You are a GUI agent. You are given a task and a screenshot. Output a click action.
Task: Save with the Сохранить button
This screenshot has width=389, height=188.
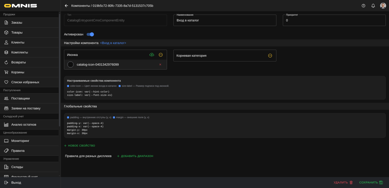click(x=371, y=183)
